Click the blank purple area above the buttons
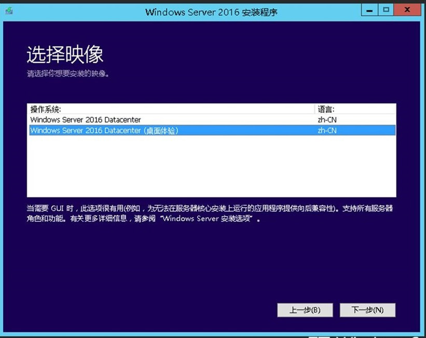The height and width of the screenshot is (338, 426). click(x=208, y=265)
